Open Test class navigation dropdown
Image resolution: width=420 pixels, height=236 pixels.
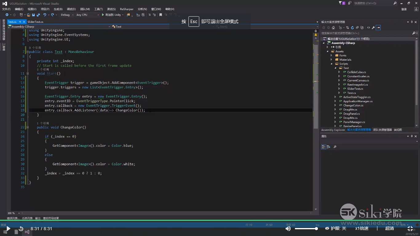click(x=215, y=27)
